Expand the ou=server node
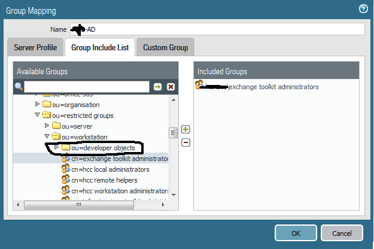The width and height of the screenshot is (374, 249). coord(47,126)
